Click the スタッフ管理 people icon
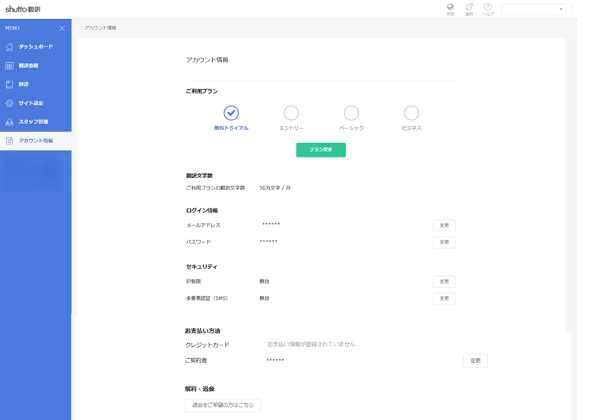Viewport: 593px width, 420px height. [9, 122]
